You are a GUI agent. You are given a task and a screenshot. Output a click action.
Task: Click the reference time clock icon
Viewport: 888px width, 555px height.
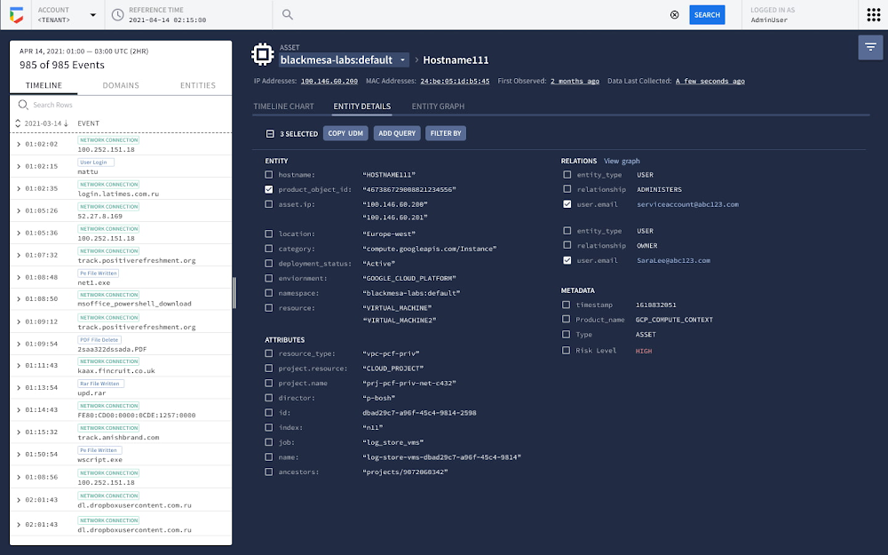(119, 15)
